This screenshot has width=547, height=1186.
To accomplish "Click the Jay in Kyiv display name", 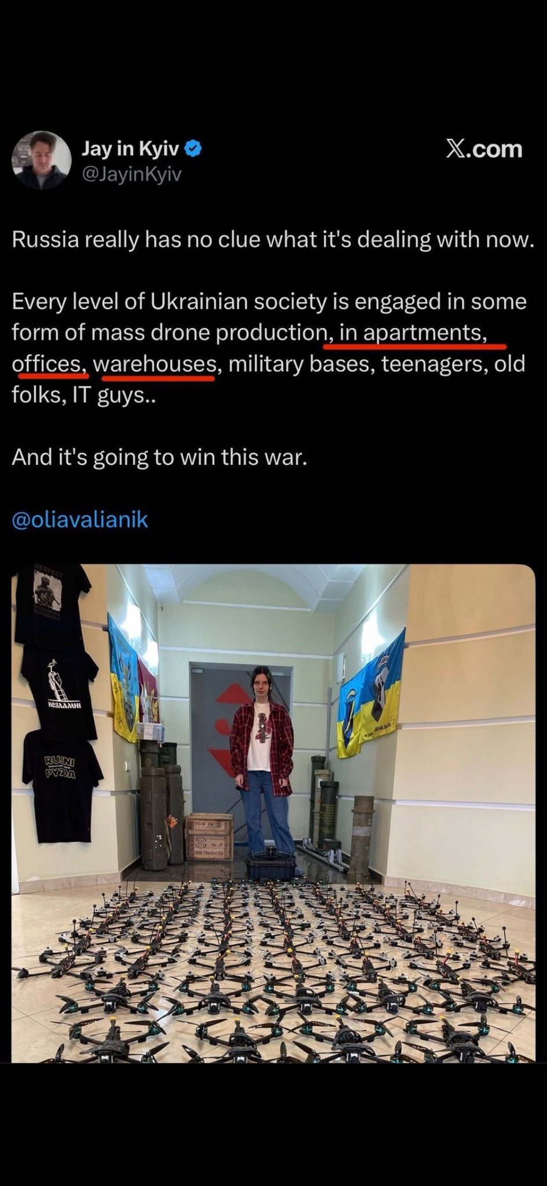I will click(x=130, y=149).
